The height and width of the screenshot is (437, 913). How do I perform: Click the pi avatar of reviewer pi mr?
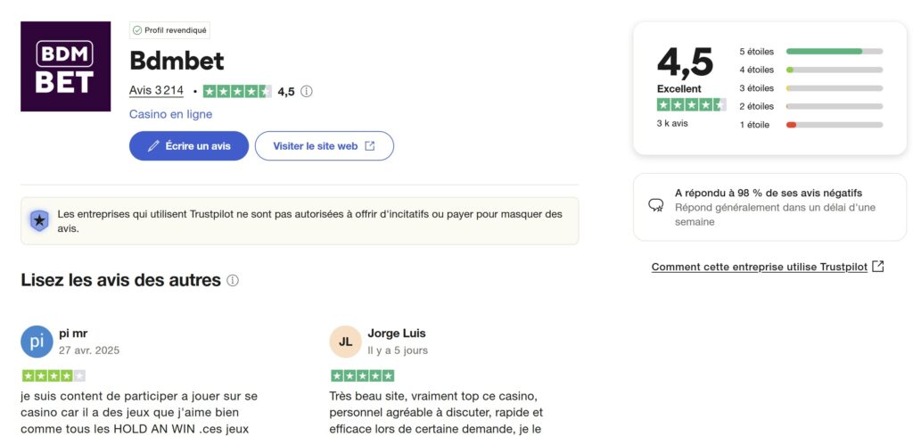pos(37,342)
